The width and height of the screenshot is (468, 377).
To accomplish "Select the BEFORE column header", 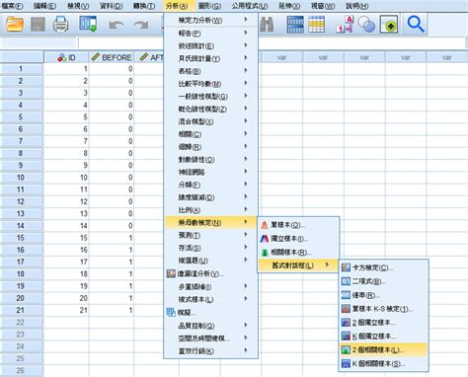I will pos(112,57).
